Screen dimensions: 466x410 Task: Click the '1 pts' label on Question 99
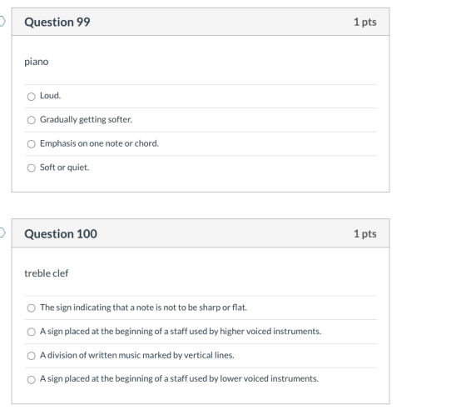(365, 22)
